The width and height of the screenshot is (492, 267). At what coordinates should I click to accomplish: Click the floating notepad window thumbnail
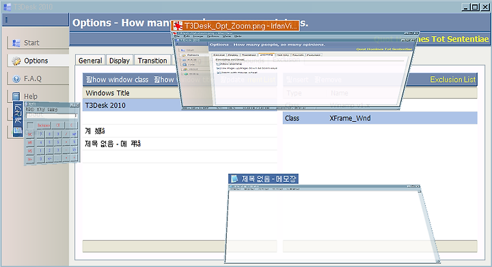click(x=333, y=224)
